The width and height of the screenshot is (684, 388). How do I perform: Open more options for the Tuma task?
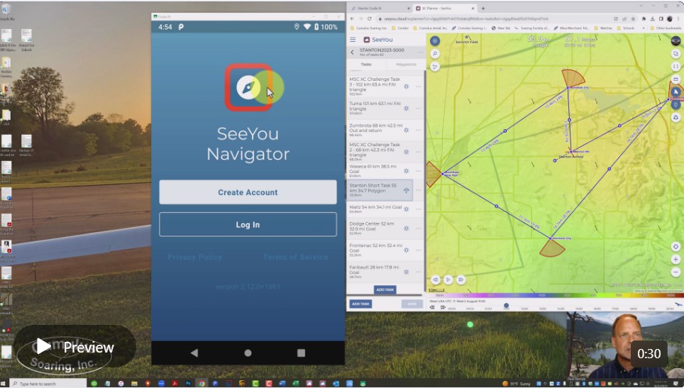[x=419, y=108]
